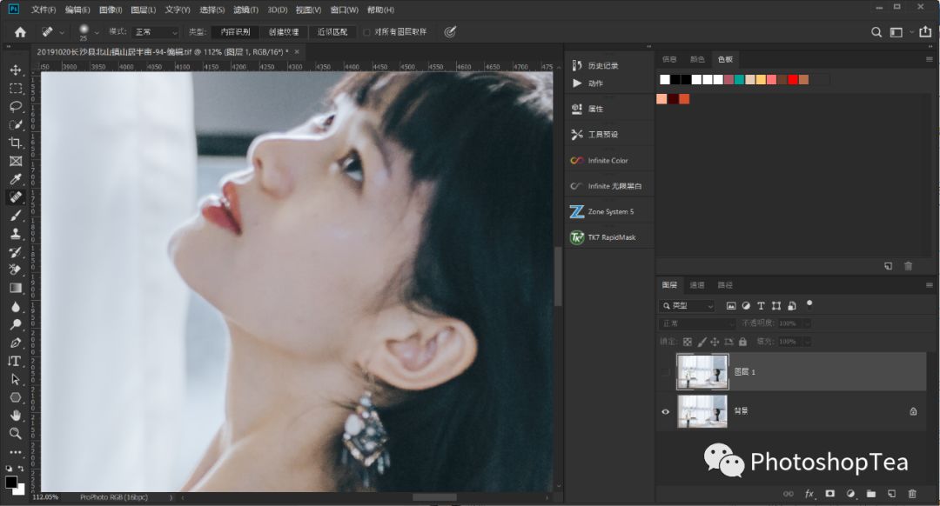940x506 pixels.
Task: Select the Blur tool
Action: [16, 307]
